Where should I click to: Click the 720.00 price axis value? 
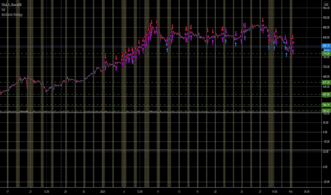(x=326, y=67)
